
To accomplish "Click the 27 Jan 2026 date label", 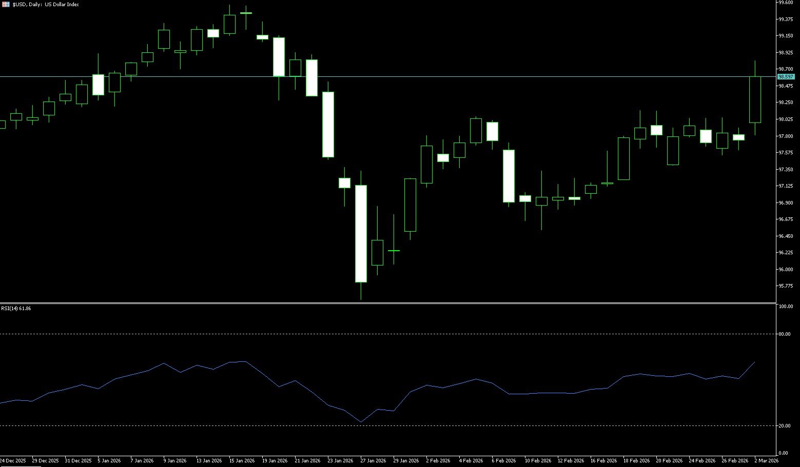I will [373, 461].
